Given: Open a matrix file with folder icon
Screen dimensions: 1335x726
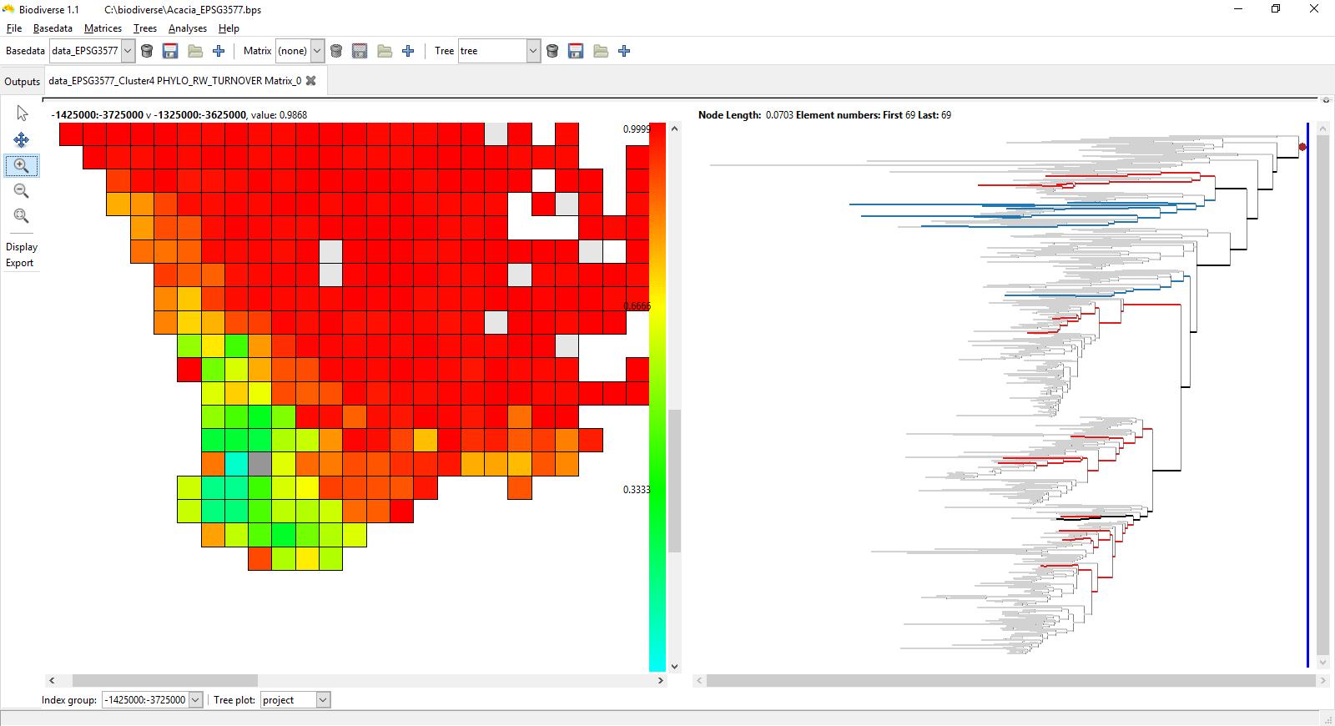Looking at the screenshot, I should (x=385, y=51).
